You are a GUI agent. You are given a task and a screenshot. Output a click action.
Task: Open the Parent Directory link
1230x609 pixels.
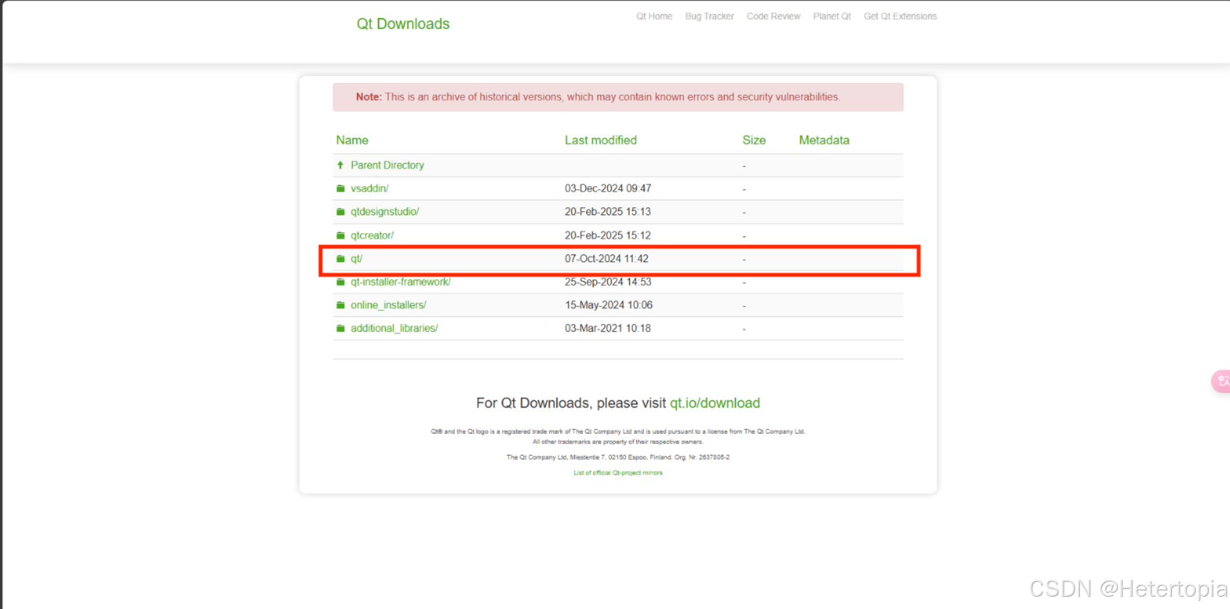[387, 165]
